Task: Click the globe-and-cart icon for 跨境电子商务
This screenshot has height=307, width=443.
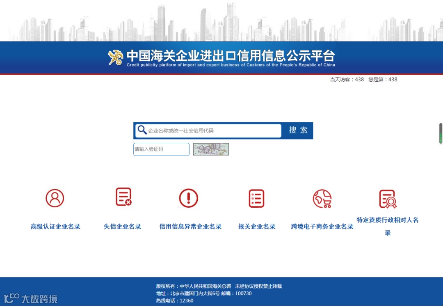Action: 322,199
